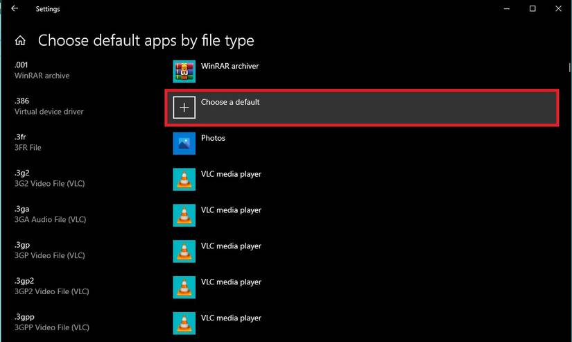Open Settings home via house icon
Screen dimensions: 572x342
[20, 40]
